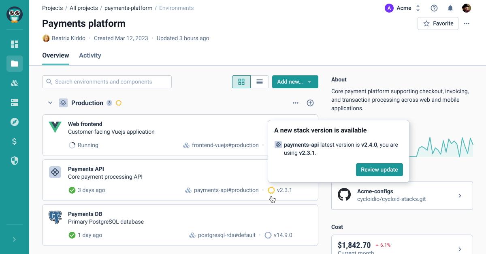This screenshot has height=254, width=486.
Task: Open the help question mark icon
Action: pos(434,8)
